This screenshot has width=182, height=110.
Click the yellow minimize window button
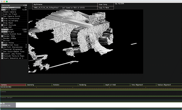tap(4, 2)
